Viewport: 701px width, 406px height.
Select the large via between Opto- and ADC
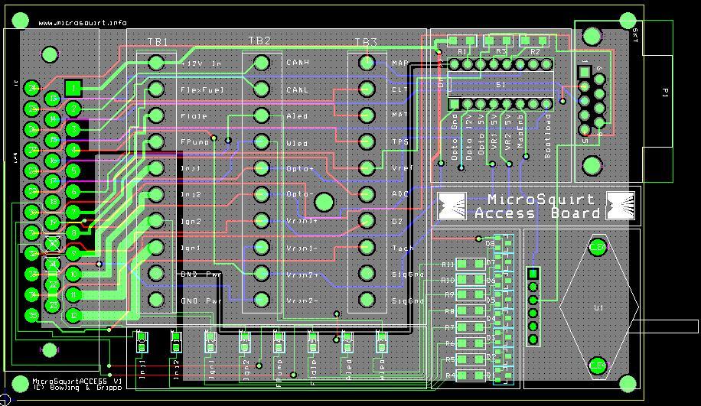click(324, 203)
